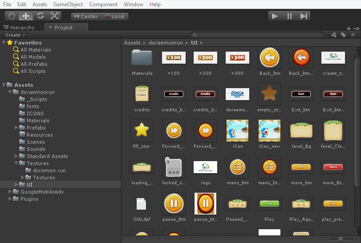Select the Rotate tool
Screen dimensions: 361x243
click(x=40, y=16)
